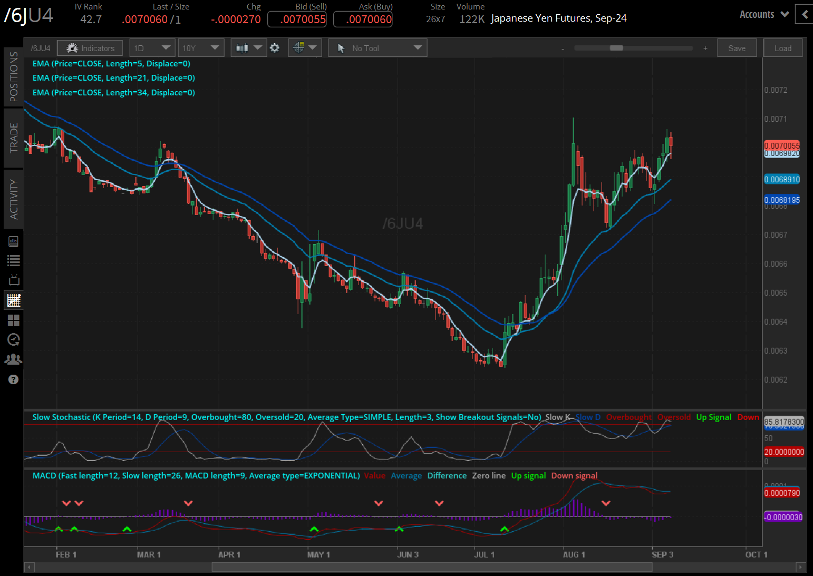Expand the 1D interval dropdown
813x576 pixels.
point(152,48)
